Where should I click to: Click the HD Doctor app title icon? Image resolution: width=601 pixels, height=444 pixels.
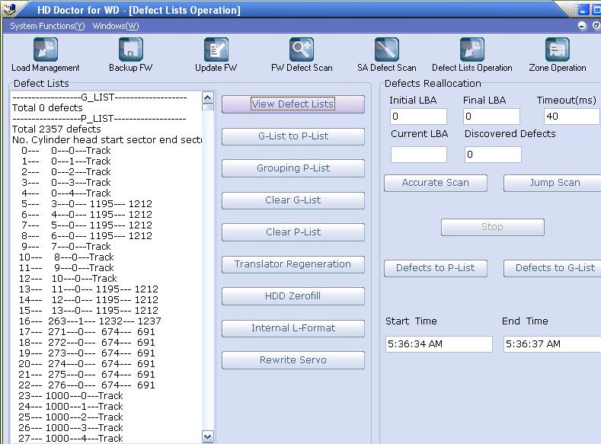pyautogui.click(x=10, y=9)
